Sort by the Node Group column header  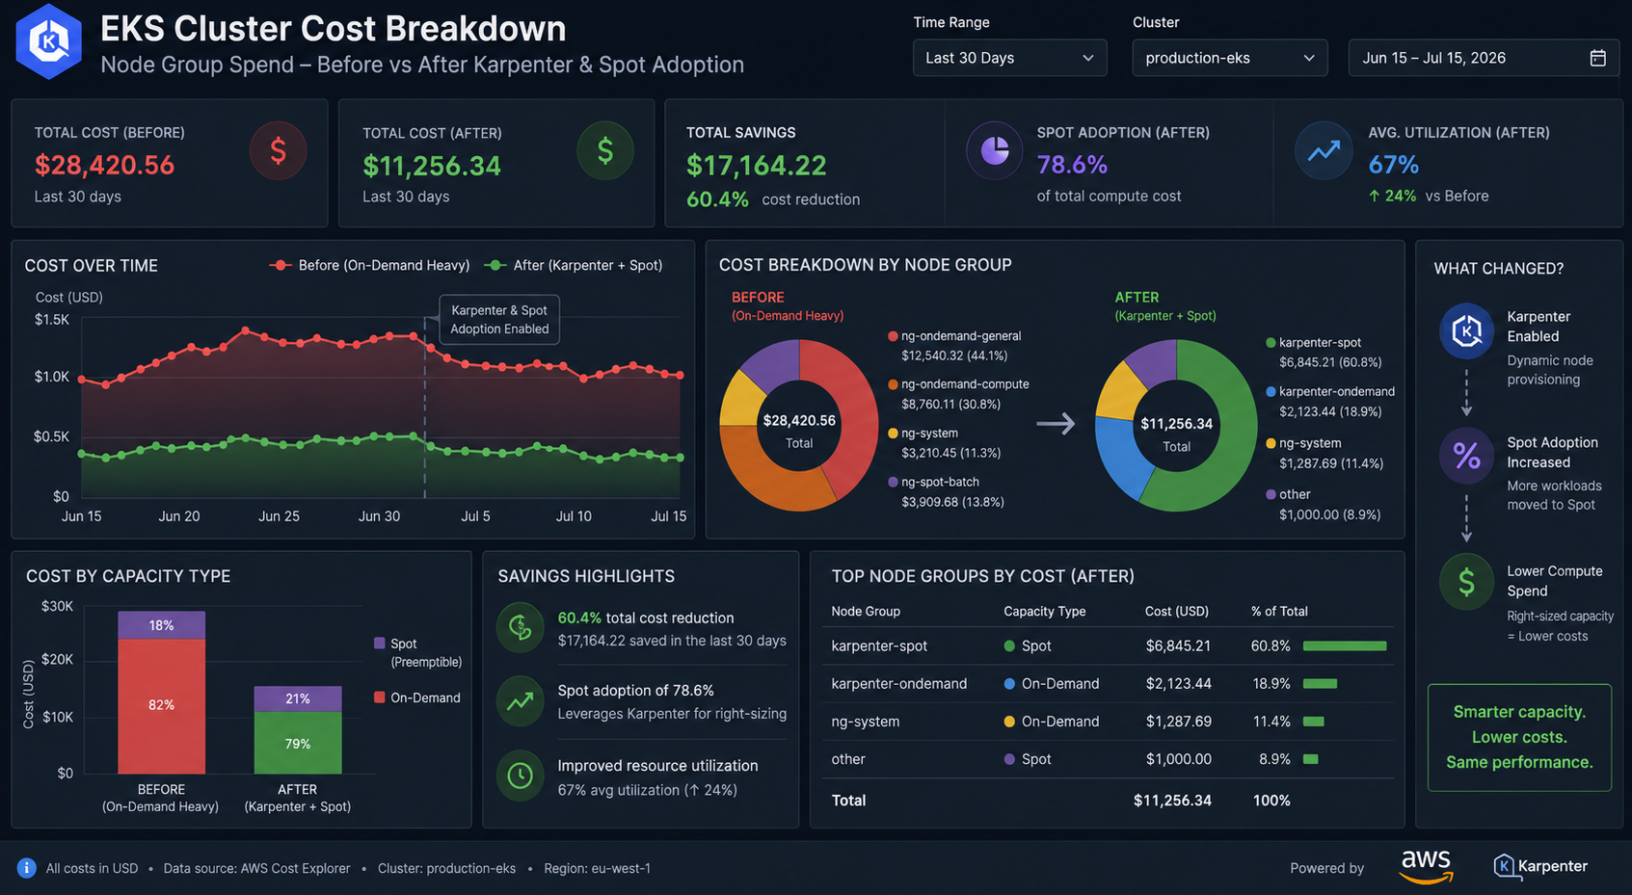[x=866, y=611]
